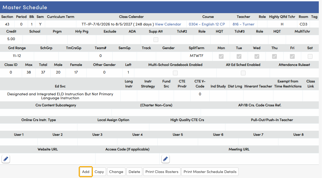Click the Add button
This screenshot has width=323, height=178.
tap(86, 172)
